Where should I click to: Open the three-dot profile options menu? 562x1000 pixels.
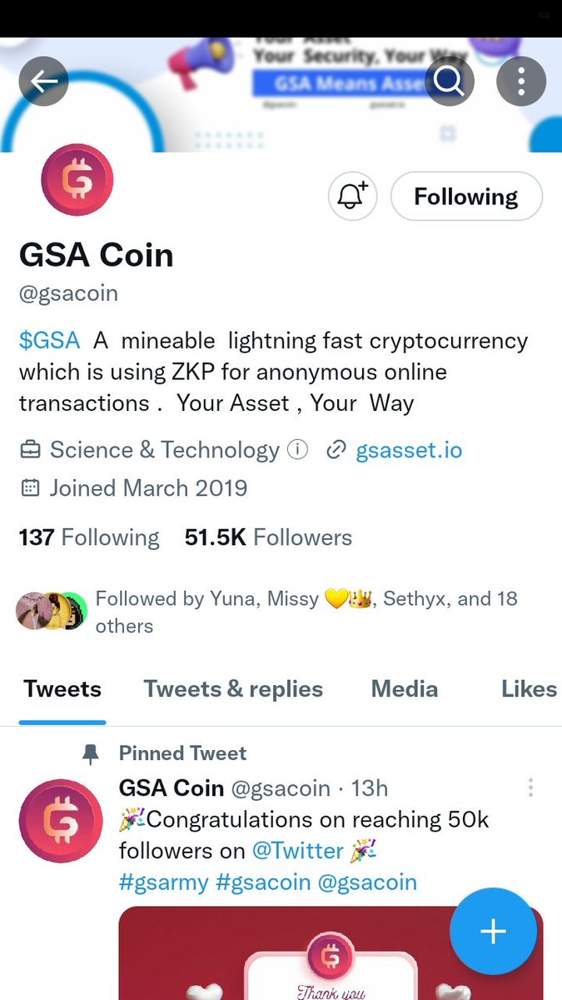pyautogui.click(x=521, y=81)
